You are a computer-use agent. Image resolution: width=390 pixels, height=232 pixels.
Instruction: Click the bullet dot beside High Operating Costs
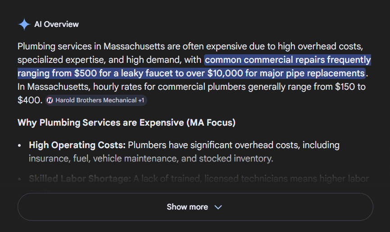point(20,146)
